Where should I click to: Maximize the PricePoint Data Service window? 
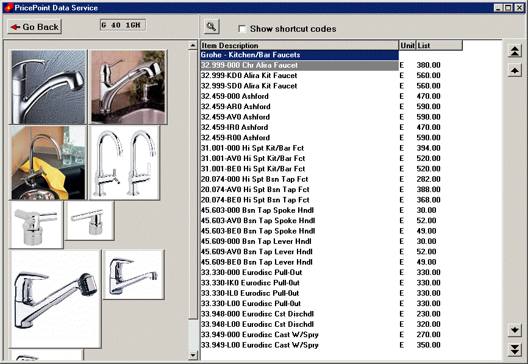(508, 8)
